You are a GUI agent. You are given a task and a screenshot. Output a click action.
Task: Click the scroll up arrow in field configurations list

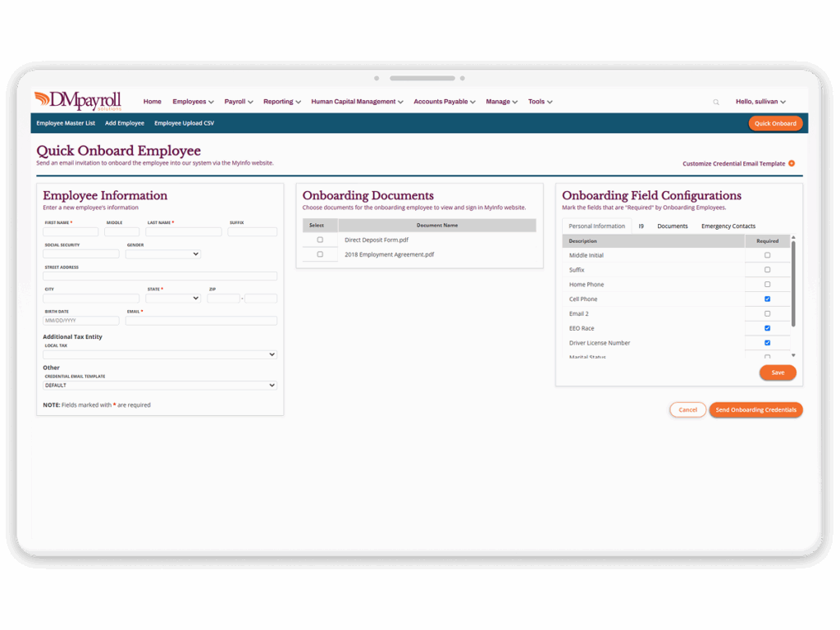[x=793, y=238]
